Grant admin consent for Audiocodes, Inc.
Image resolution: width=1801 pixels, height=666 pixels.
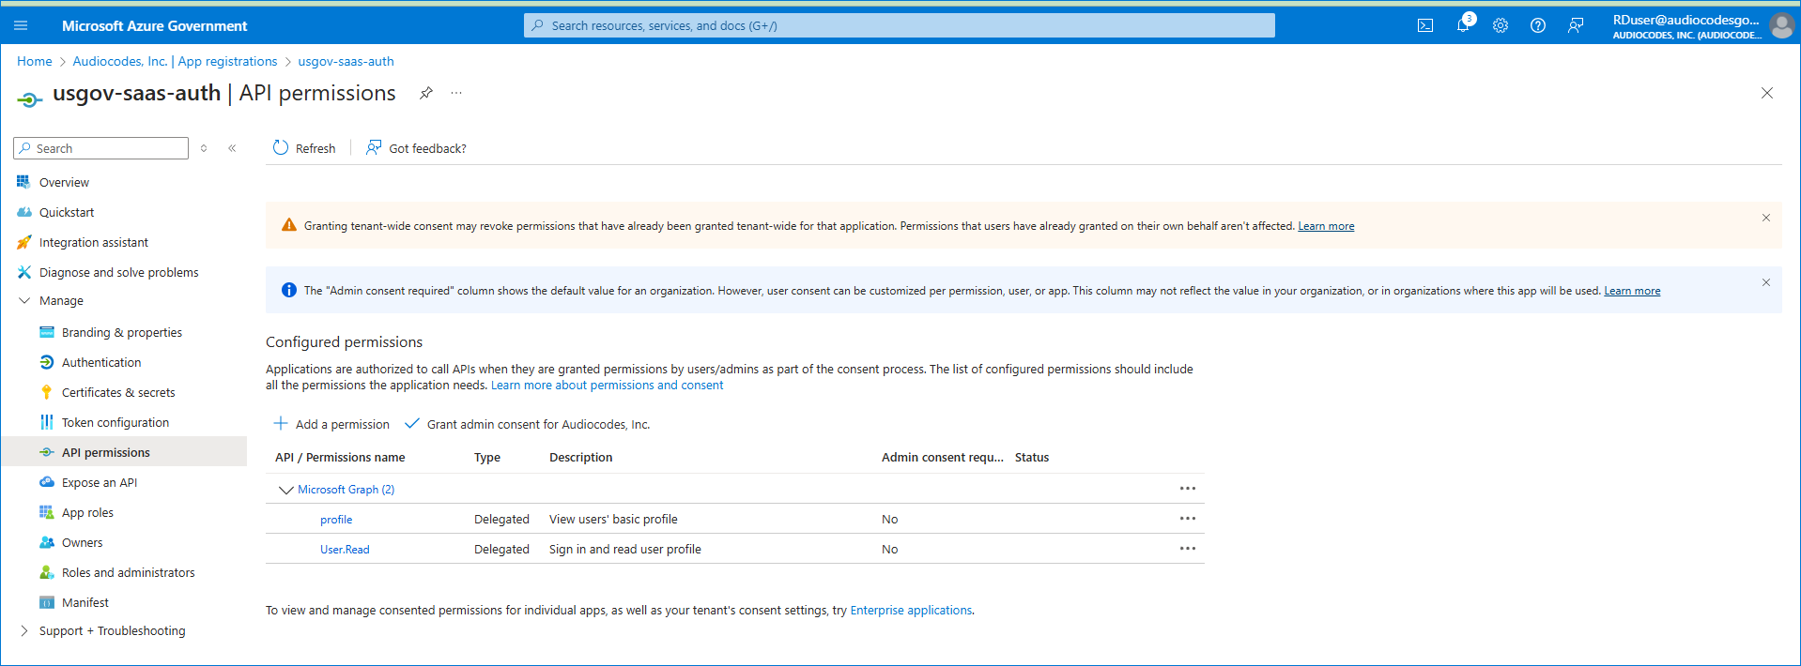[527, 424]
